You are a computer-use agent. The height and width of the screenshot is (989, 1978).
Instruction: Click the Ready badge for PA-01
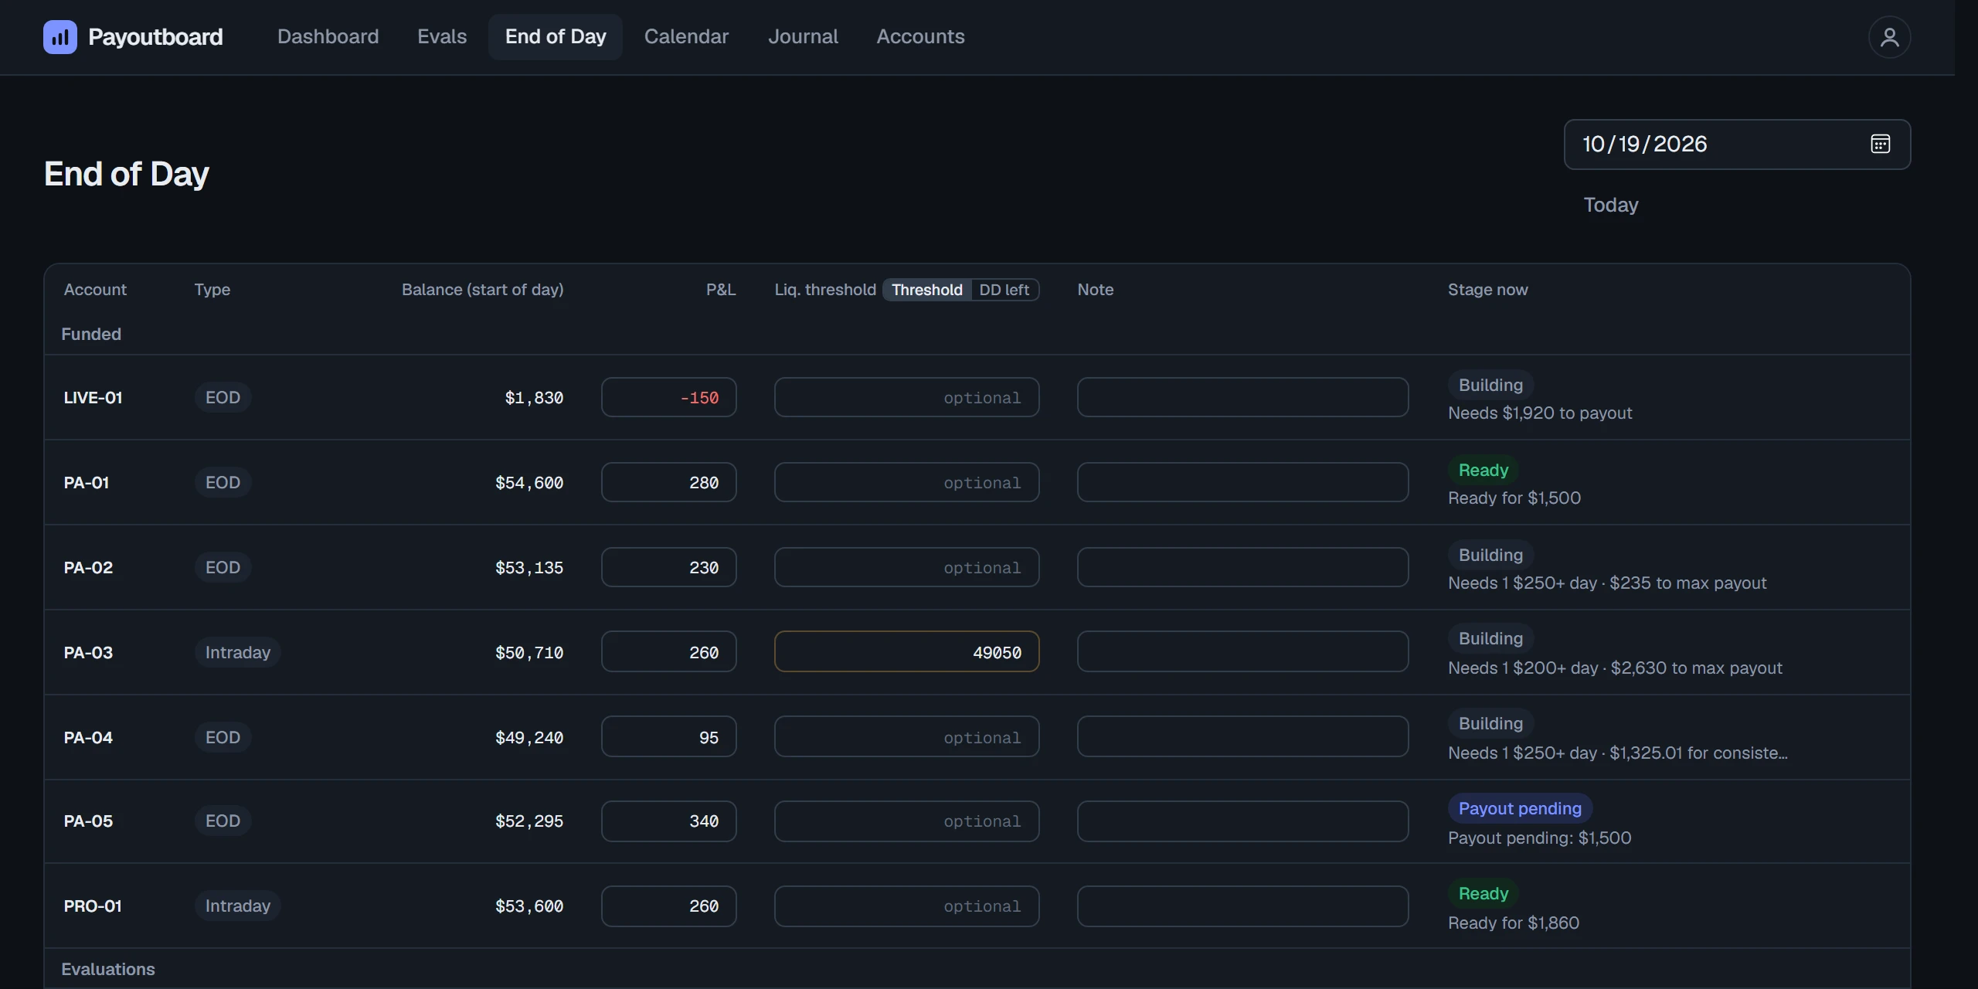point(1483,470)
